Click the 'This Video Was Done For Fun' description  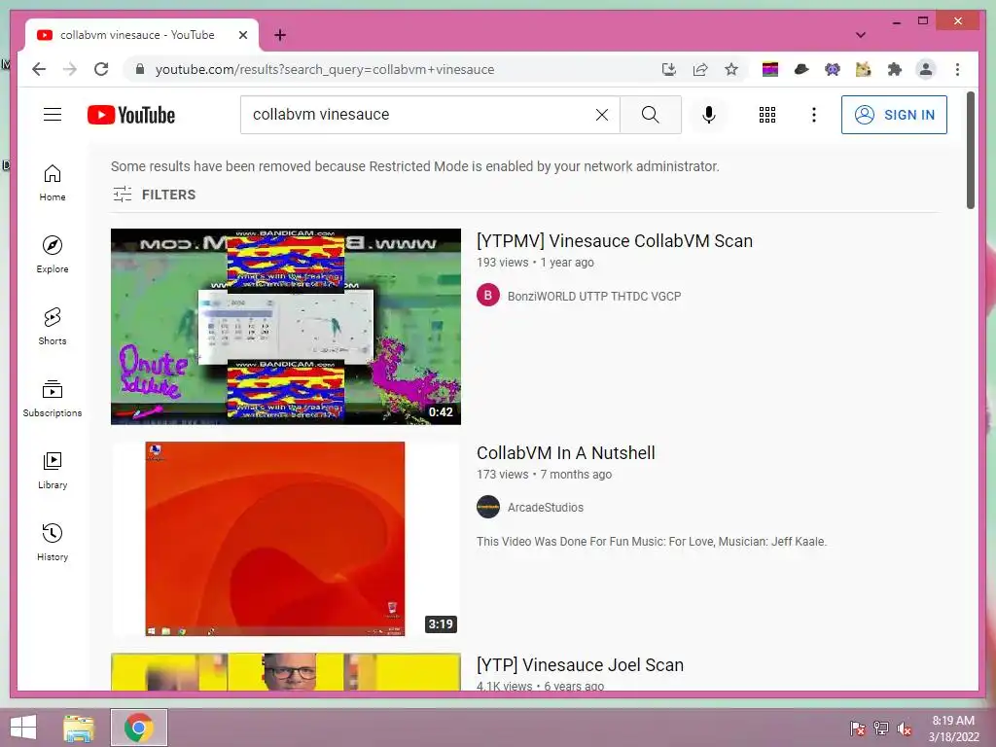(652, 542)
